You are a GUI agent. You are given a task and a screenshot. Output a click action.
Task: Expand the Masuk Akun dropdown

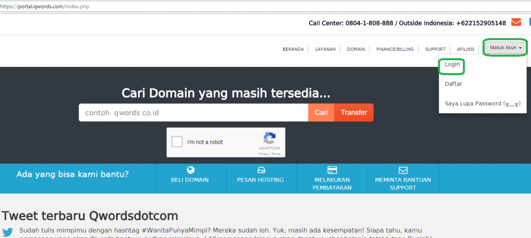pos(506,48)
